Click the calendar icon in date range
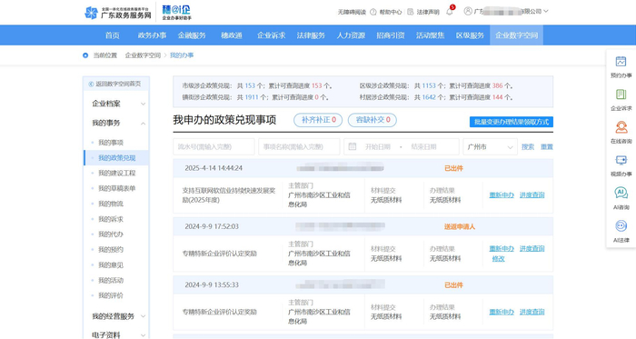This screenshot has height=339, width=636. 353,147
